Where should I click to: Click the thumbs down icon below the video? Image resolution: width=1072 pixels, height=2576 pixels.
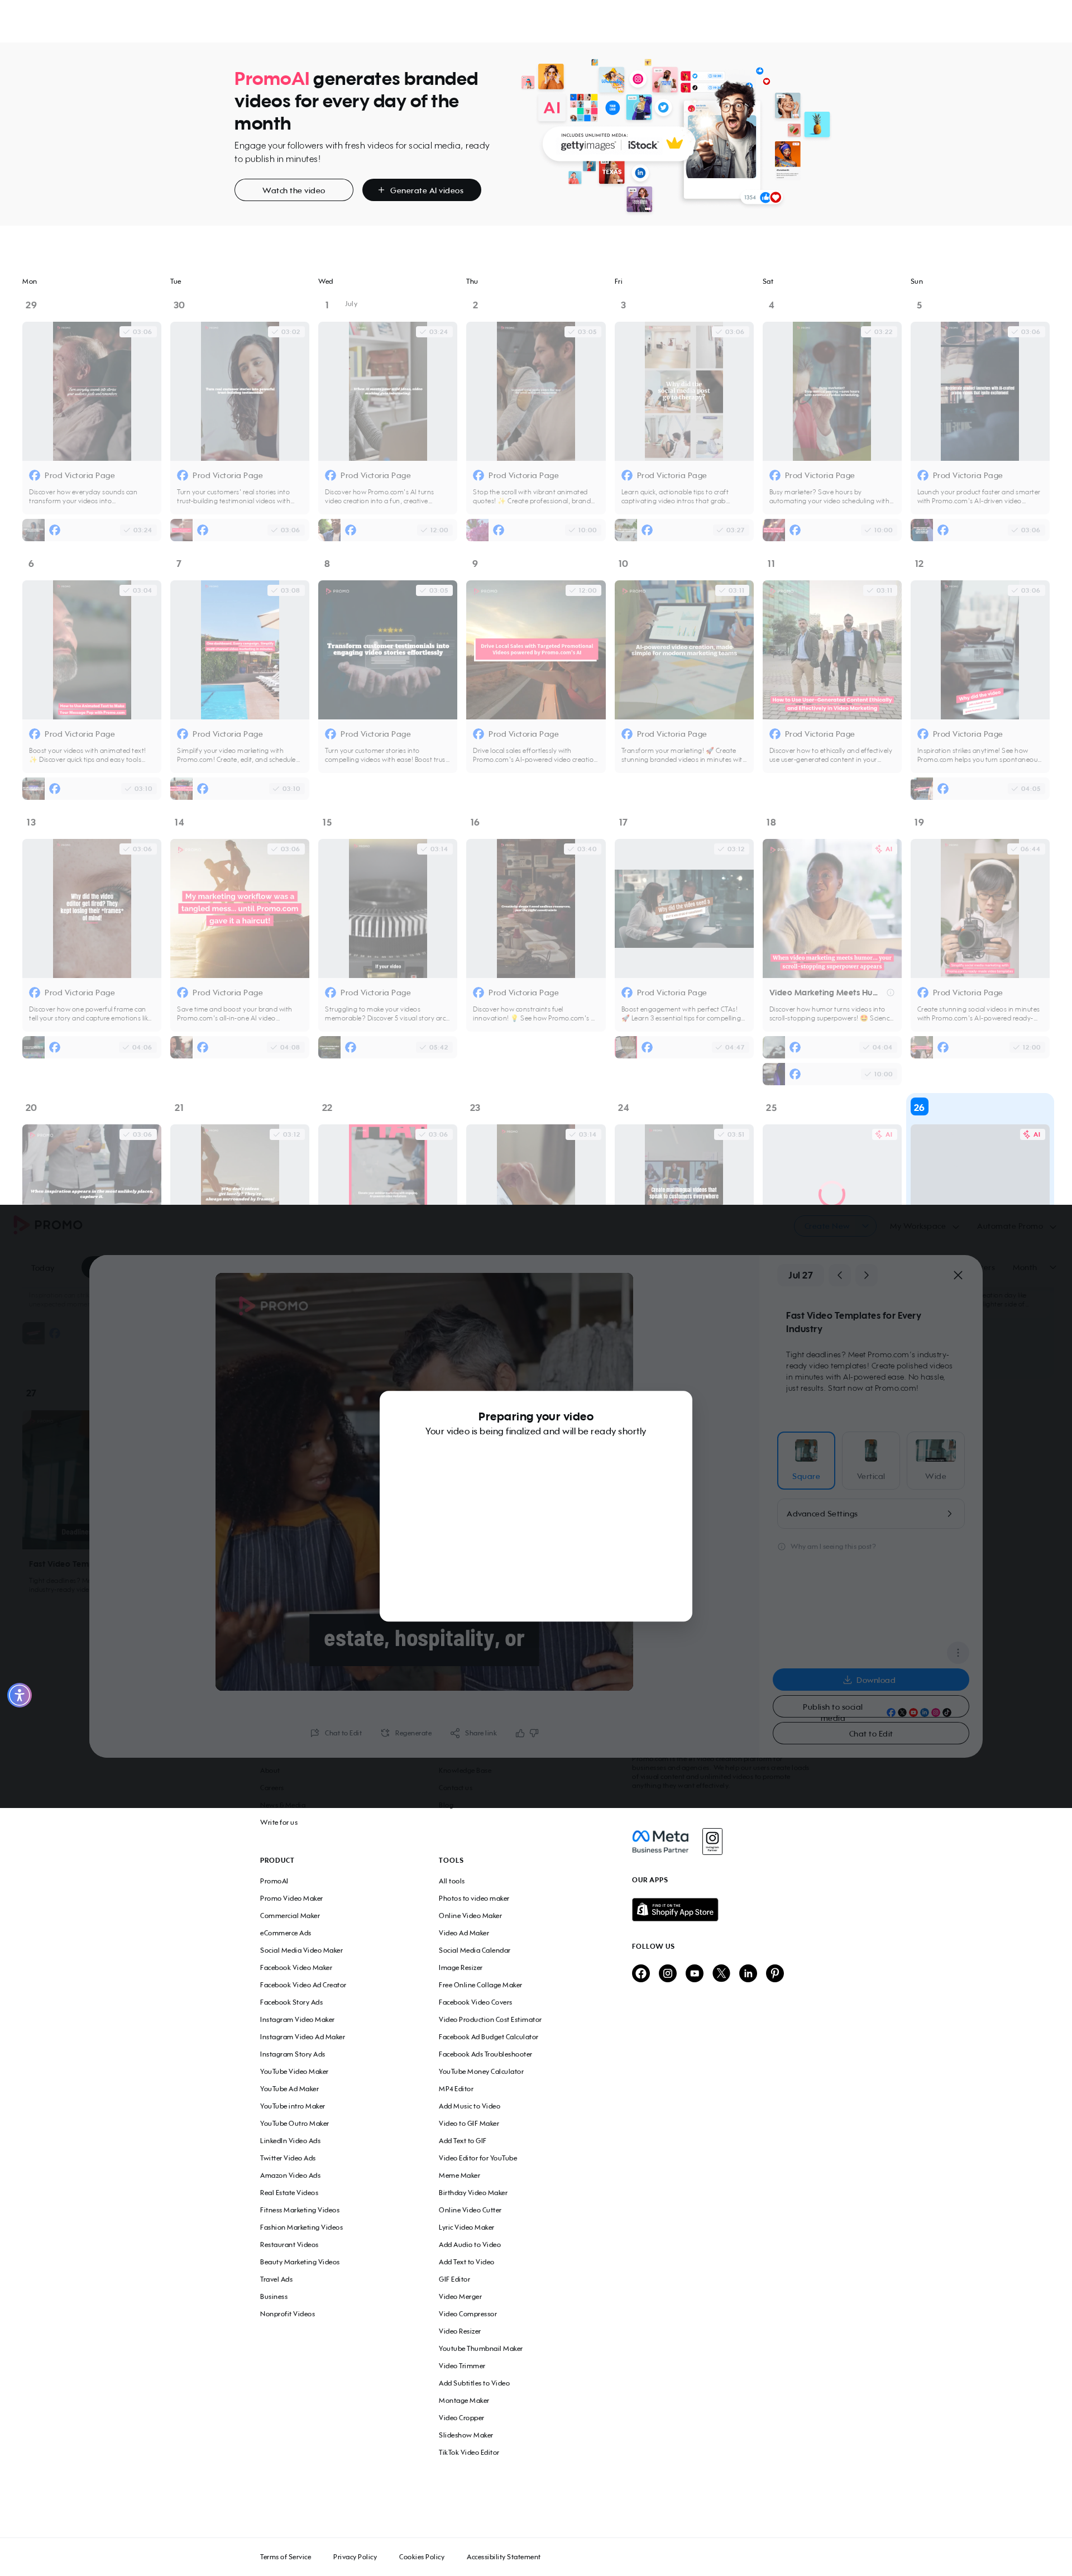click(x=534, y=1733)
